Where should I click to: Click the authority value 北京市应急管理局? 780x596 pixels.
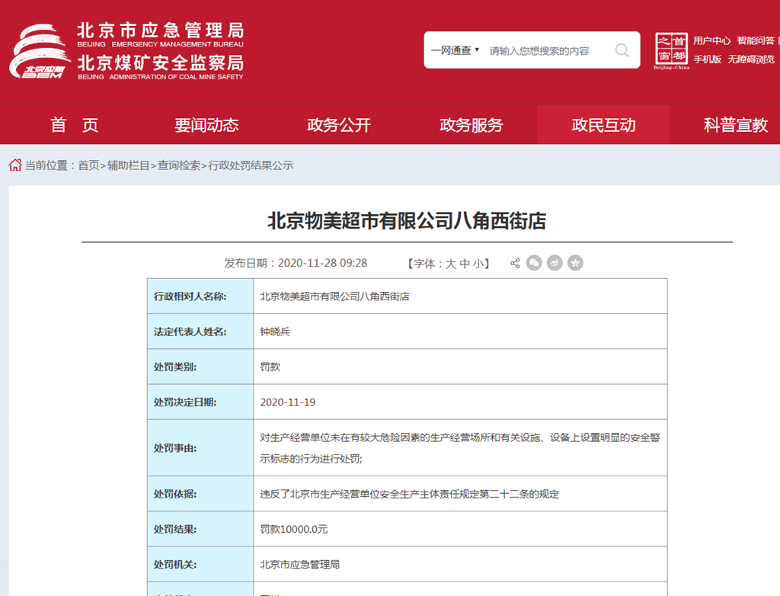coord(300,565)
